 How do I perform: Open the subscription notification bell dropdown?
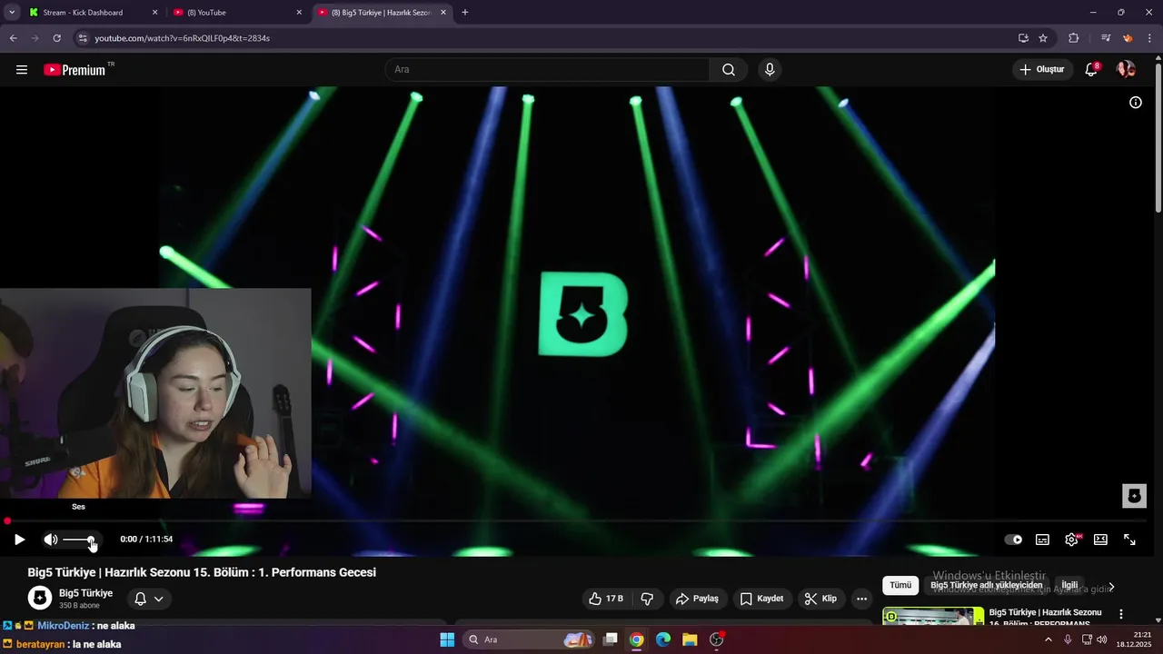point(149,599)
